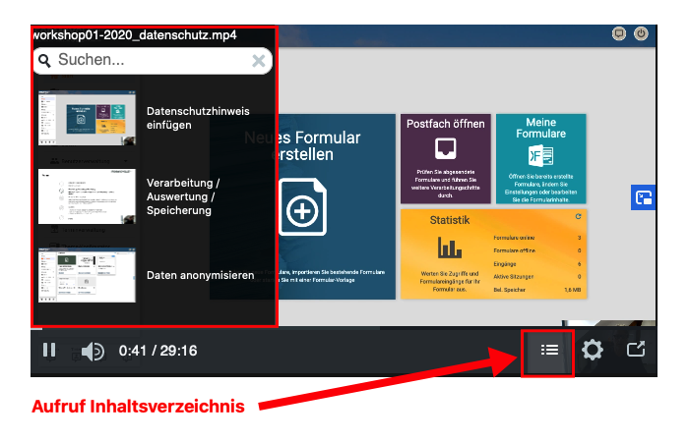Screen dimensions: 689x442
Task: Open player settings gear
Action: point(592,350)
